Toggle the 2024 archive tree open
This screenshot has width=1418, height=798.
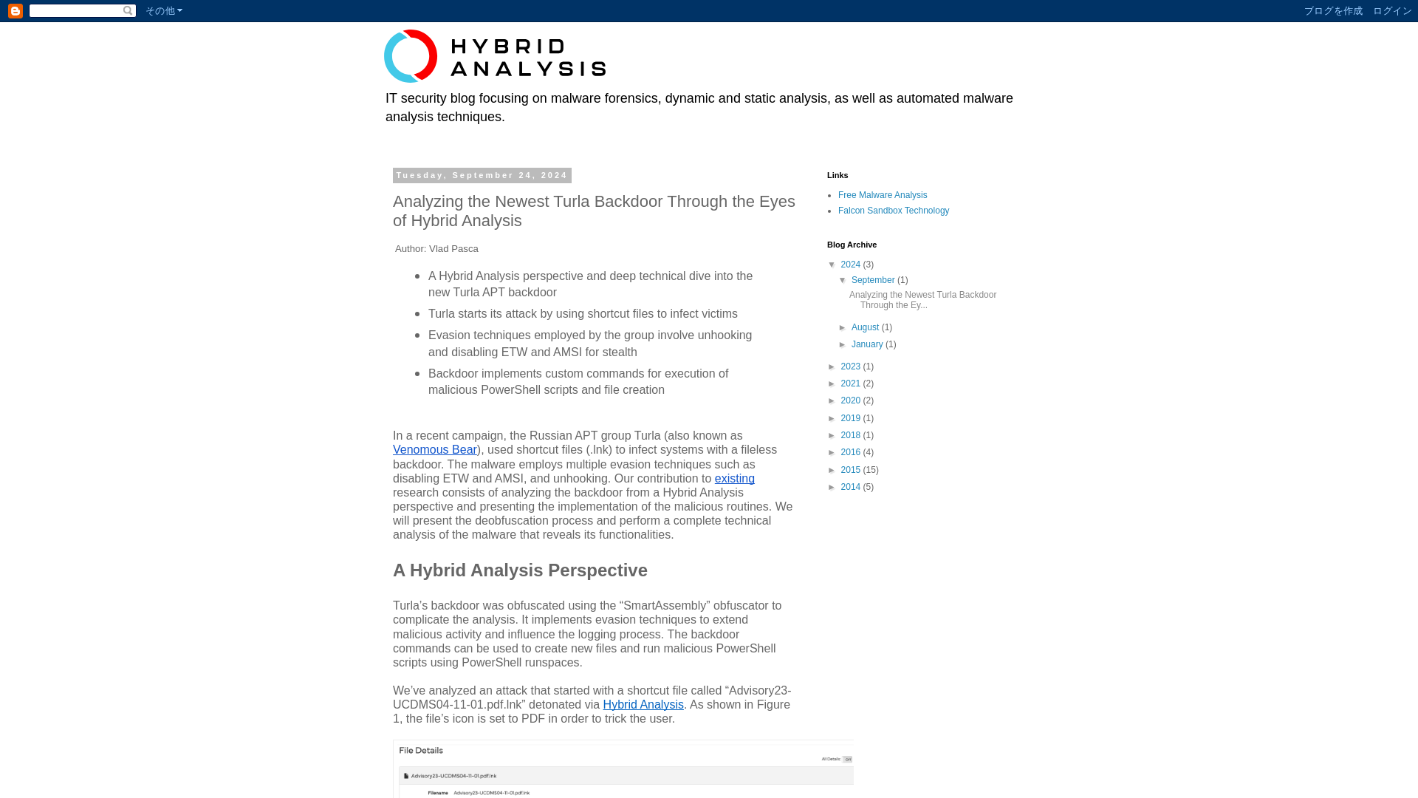(x=832, y=264)
